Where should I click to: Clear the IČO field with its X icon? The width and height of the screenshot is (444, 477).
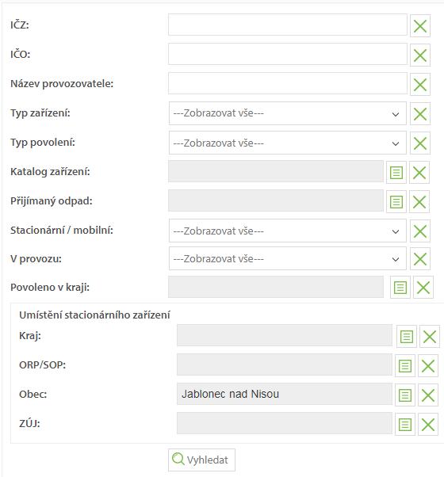[420, 55]
